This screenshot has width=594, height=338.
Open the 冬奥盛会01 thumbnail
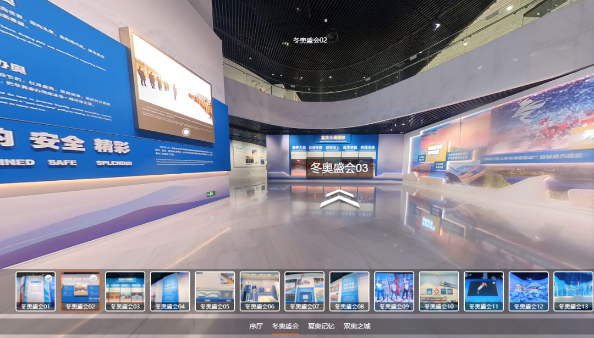36,291
